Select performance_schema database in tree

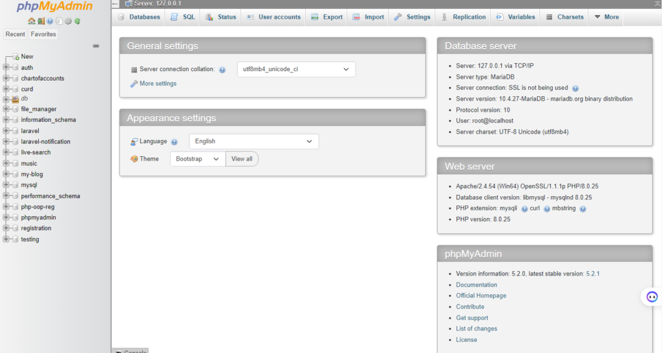[50, 196]
